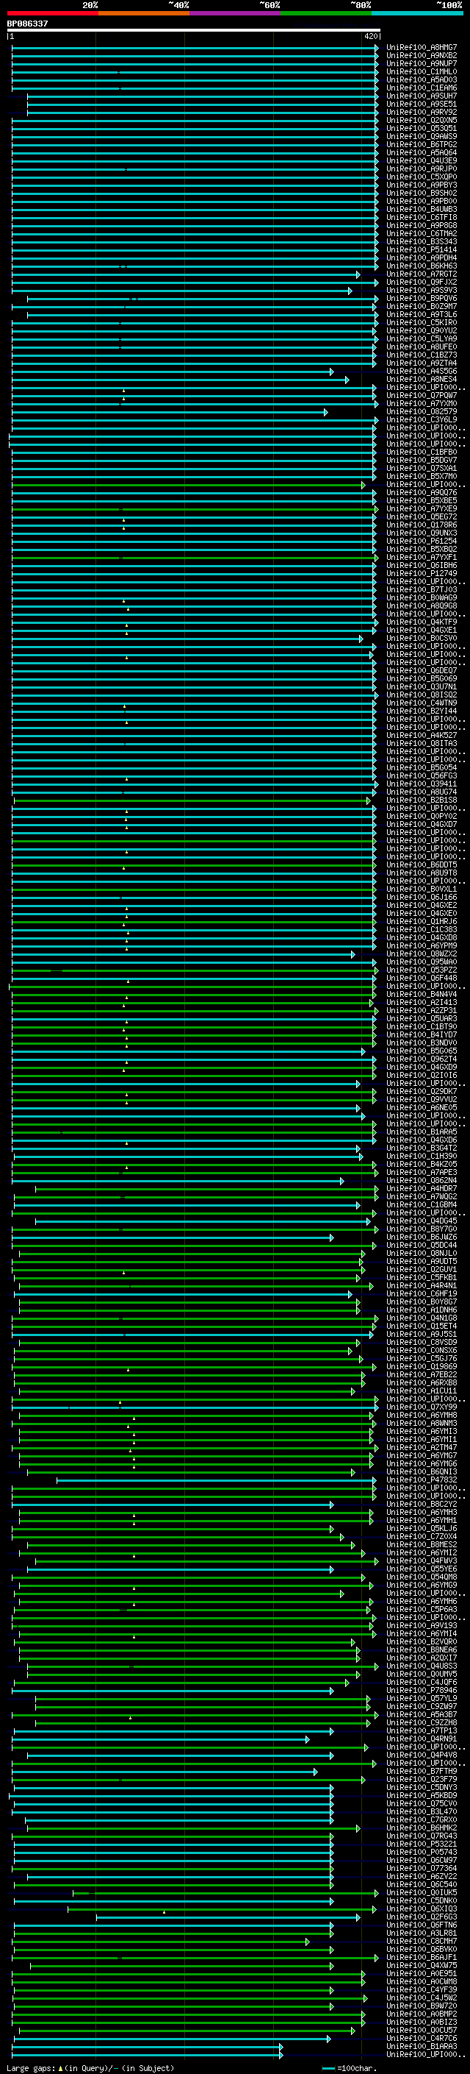Image resolution: width=470 pixels, height=2074 pixels.
Task: Open hit UniRef100_B6TPG2
Action: pyautogui.click(x=422, y=145)
